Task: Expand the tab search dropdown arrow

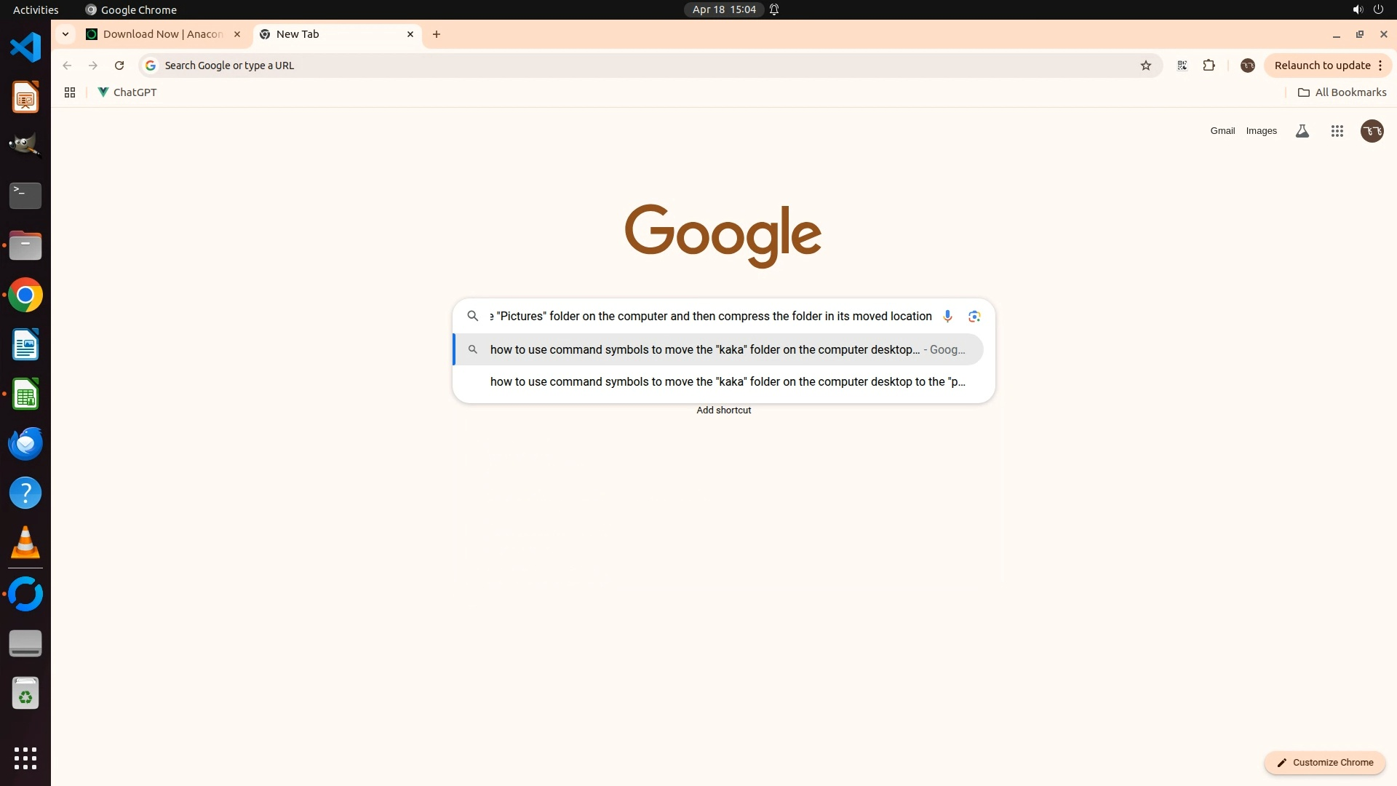Action: pyautogui.click(x=65, y=34)
